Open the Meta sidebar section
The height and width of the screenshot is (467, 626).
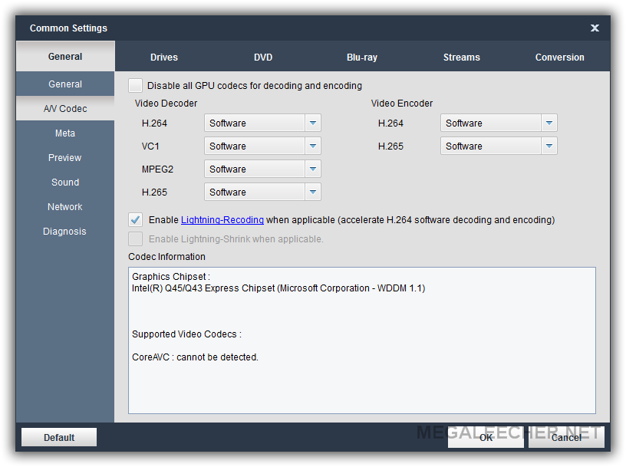pos(65,133)
